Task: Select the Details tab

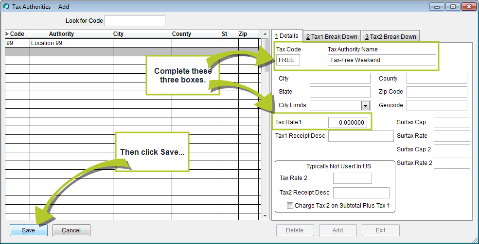Action: [x=287, y=36]
